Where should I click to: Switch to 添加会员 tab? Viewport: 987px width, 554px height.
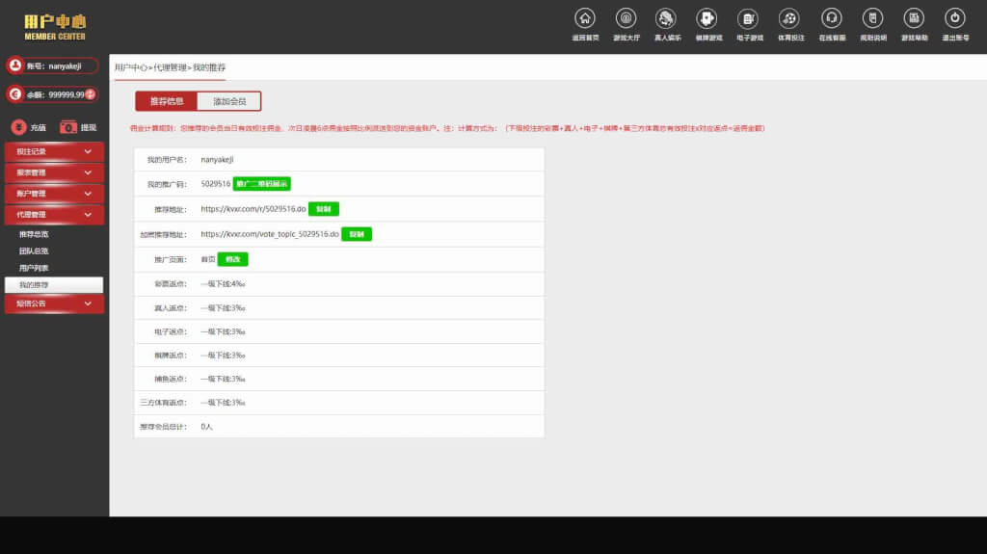(229, 101)
